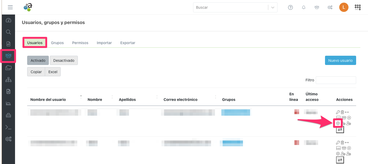Select the Activado filter toggle
The image size is (368, 164).
(x=38, y=60)
